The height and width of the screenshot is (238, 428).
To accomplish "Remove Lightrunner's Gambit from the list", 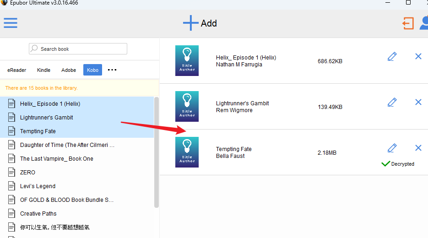I will click(418, 102).
